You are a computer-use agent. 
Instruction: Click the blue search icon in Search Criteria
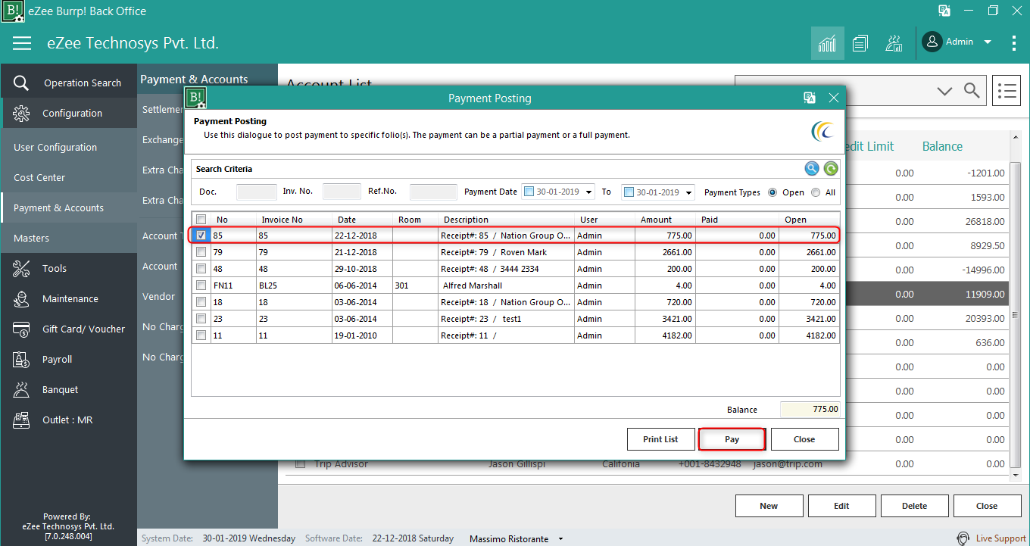[x=812, y=169]
